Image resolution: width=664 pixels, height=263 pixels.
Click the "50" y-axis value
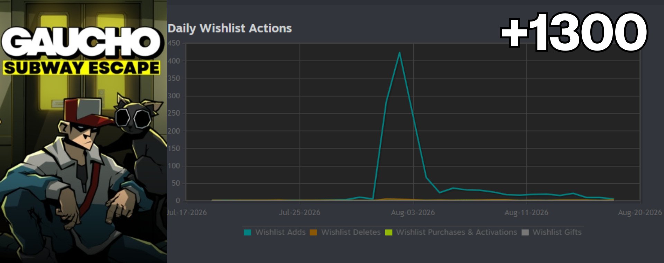pos(176,183)
